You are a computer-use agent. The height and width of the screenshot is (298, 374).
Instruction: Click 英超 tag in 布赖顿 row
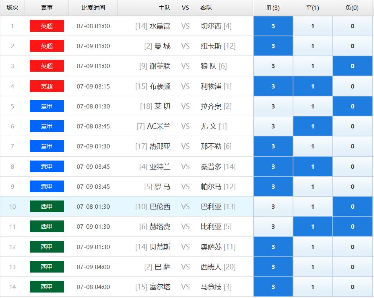(x=47, y=86)
